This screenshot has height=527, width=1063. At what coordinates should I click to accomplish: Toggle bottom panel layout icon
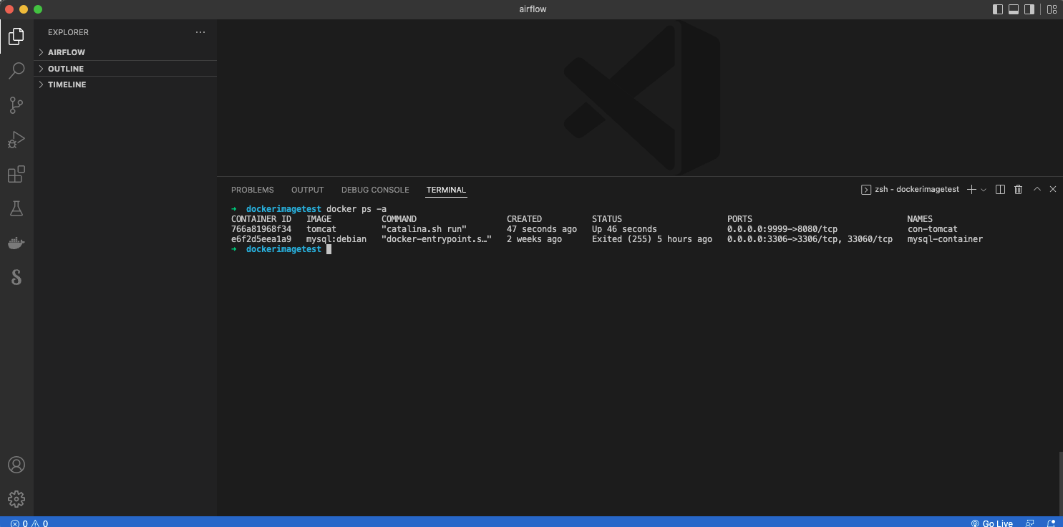click(x=1014, y=9)
